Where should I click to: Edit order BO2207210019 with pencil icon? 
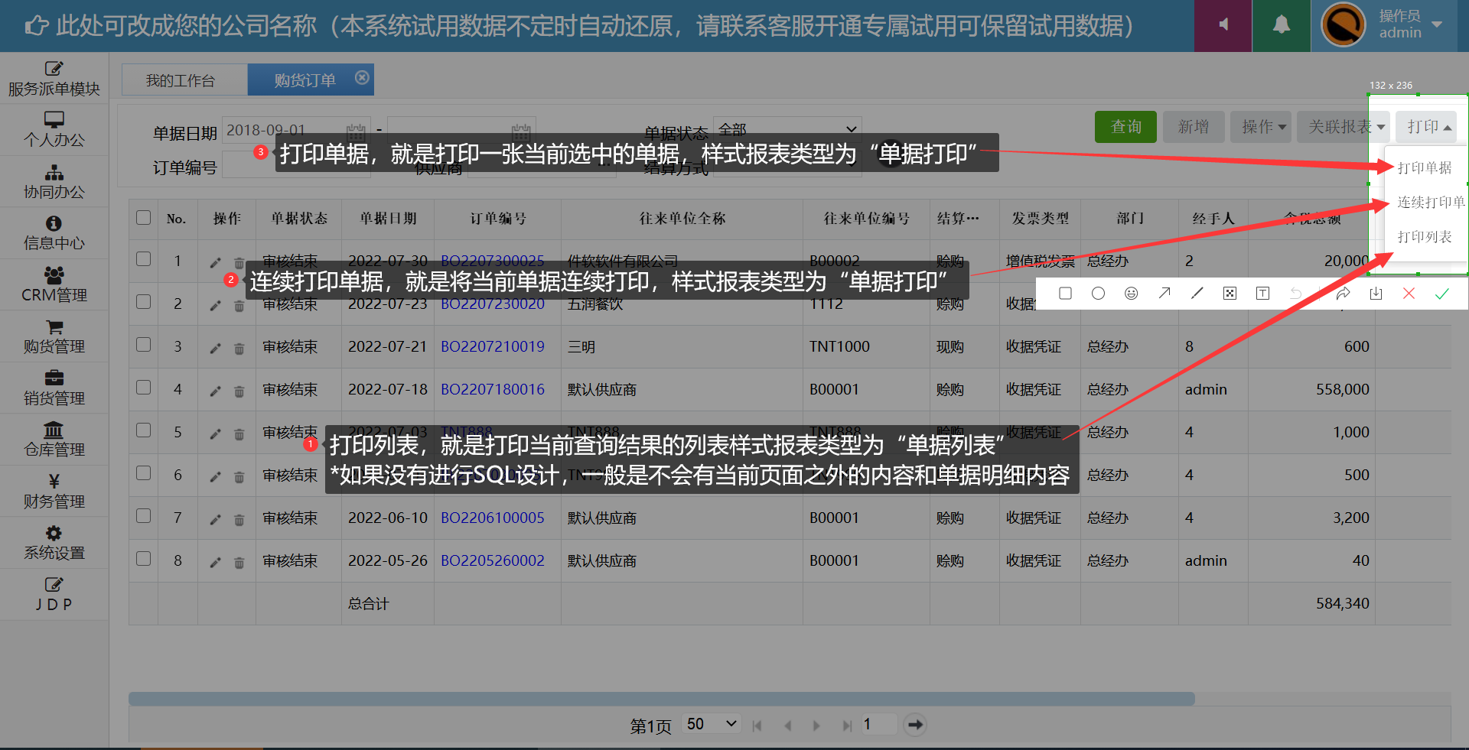point(216,348)
